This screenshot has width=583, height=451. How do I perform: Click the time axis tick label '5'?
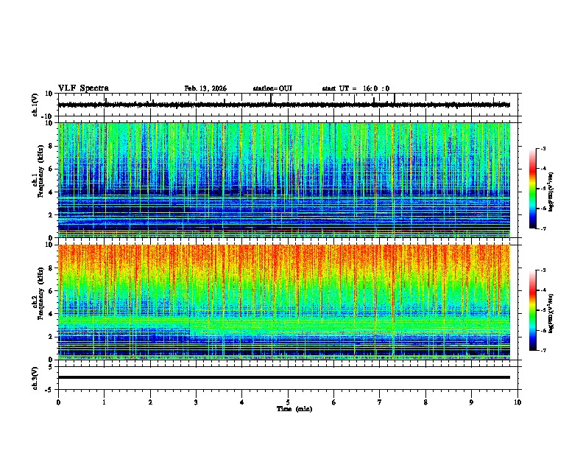click(x=288, y=402)
